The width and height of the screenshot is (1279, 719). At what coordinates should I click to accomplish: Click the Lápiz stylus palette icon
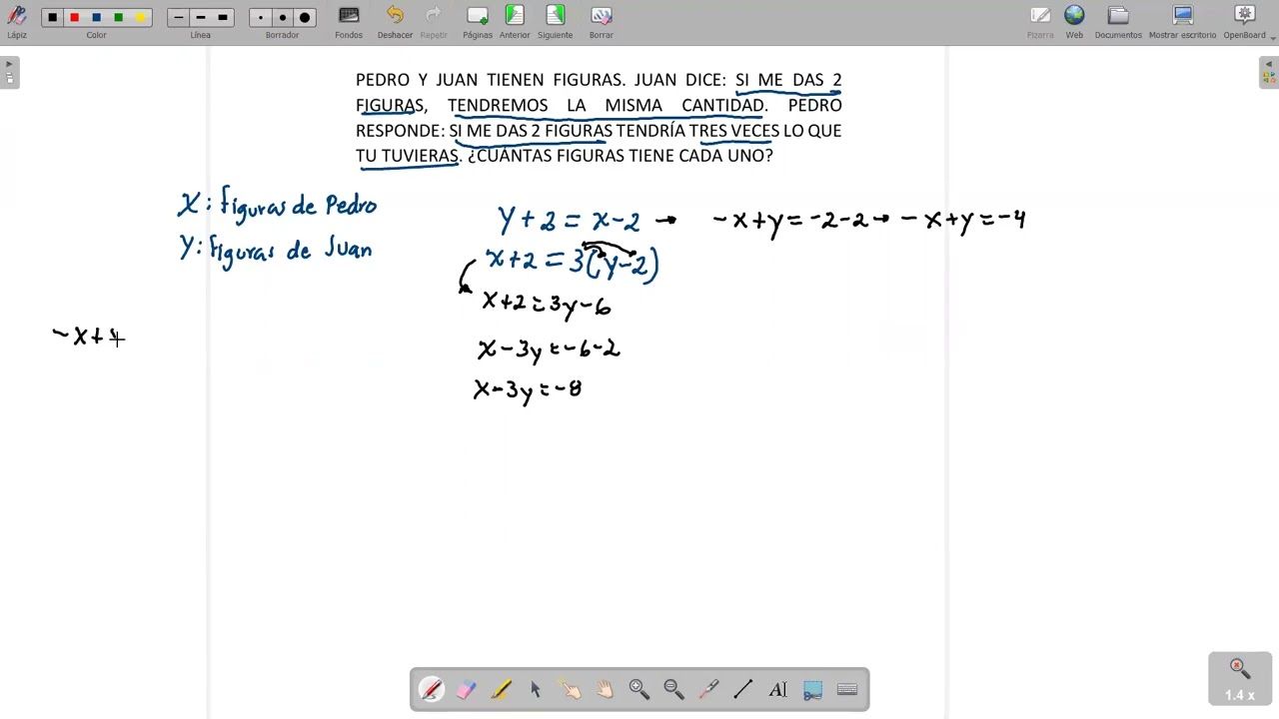[x=17, y=22]
